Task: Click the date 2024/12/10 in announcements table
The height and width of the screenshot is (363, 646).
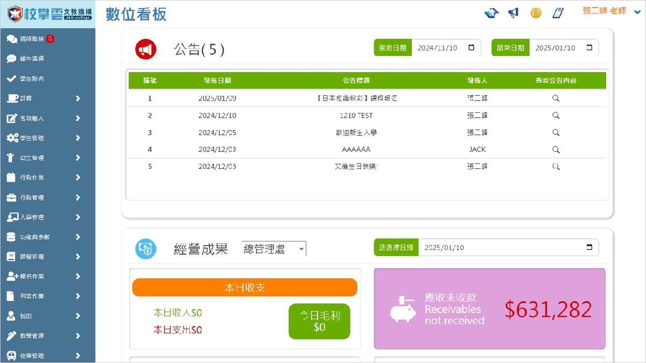Action: tap(217, 116)
